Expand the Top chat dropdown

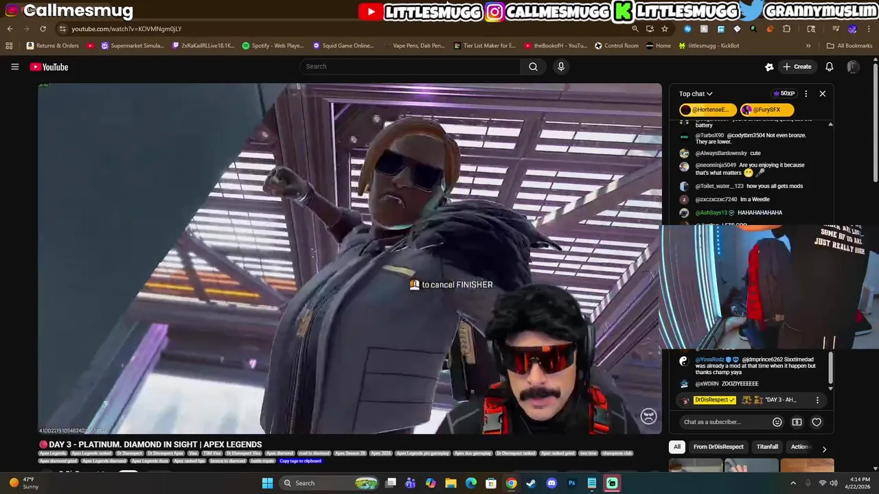[696, 94]
